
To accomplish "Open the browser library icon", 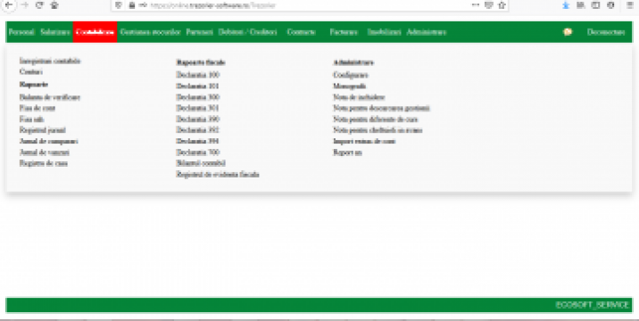I will (x=581, y=5).
